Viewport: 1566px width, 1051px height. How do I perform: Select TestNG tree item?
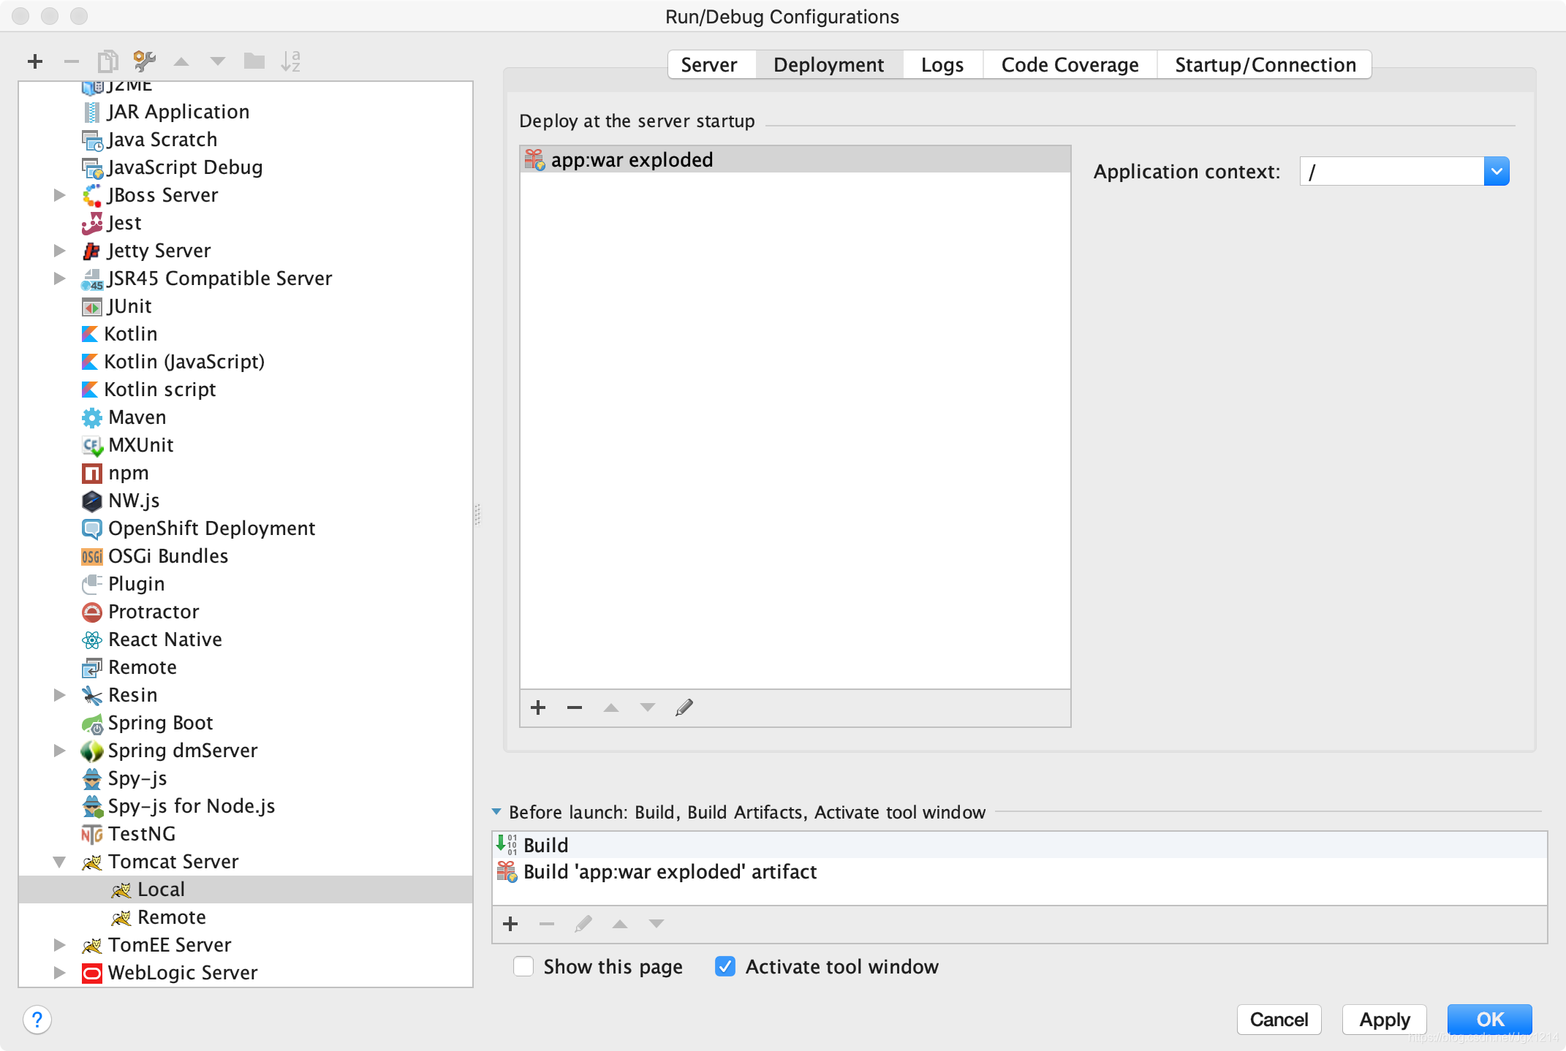[x=246, y=834]
